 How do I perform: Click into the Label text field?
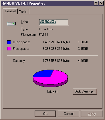(x=54, y=22)
